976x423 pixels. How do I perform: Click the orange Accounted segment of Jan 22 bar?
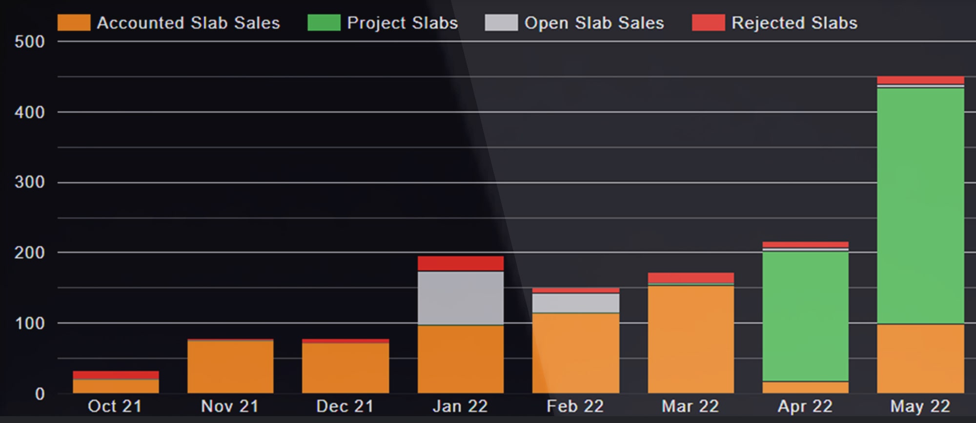(x=461, y=359)
